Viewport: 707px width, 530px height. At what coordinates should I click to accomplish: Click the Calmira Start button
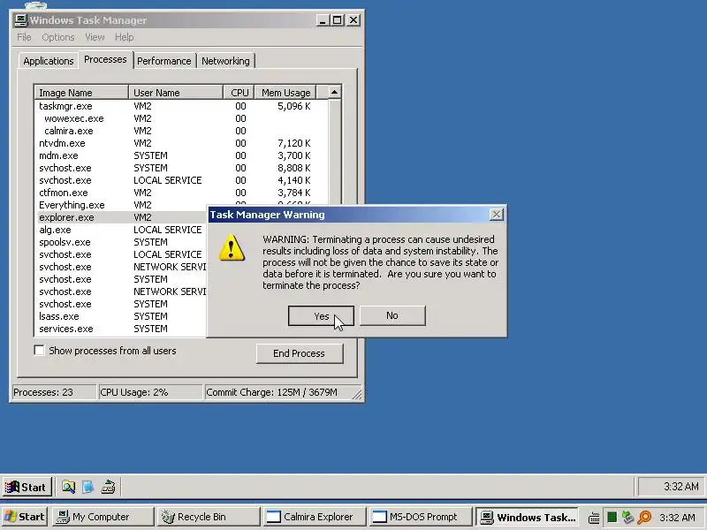(27, 487)
